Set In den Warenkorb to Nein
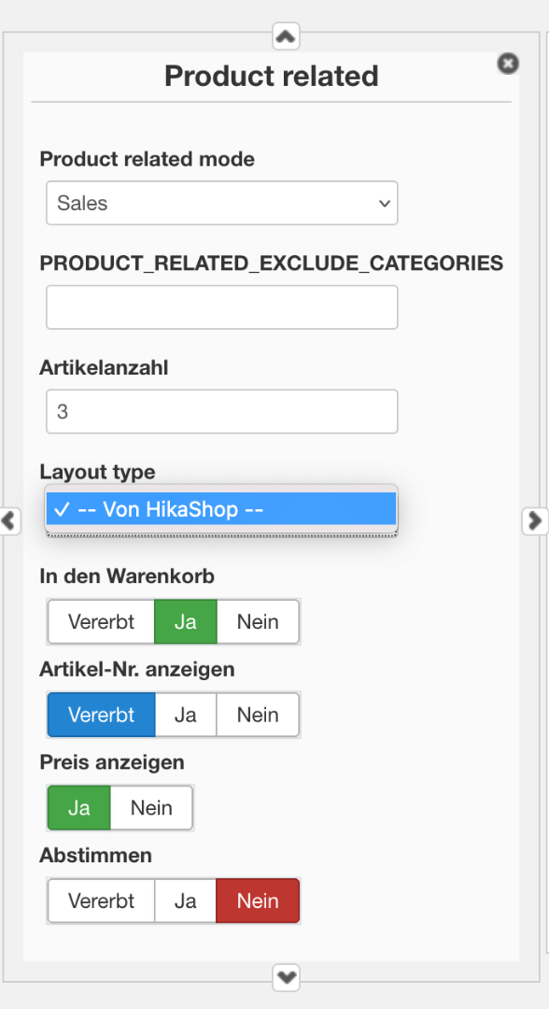The width and height of the screenshot is (549, 1009). pyautogui.click(x=258, y=621)
